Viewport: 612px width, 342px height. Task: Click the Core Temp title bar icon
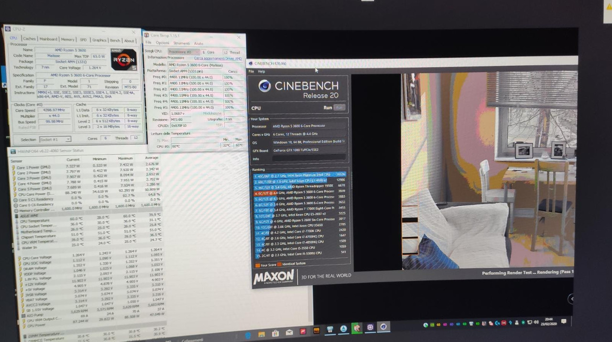tap(147, 35)
